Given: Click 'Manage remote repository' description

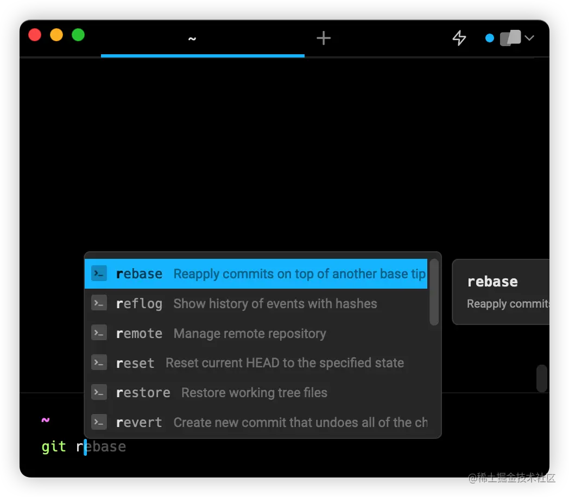Looking at the screenshot, I should [250, 334].
